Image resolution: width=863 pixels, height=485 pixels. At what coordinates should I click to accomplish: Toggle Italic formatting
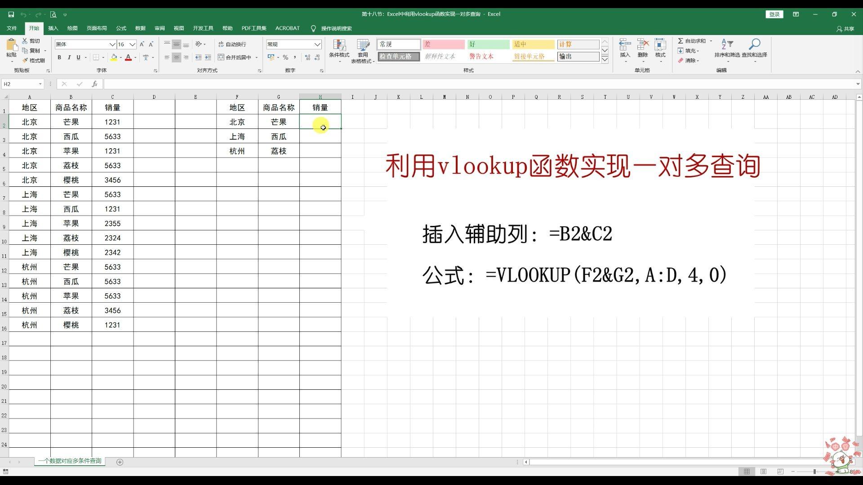pos(69,57)
